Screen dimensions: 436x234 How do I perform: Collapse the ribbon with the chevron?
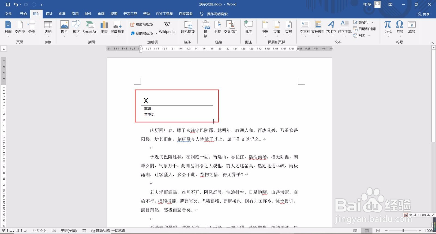point(432,43)
